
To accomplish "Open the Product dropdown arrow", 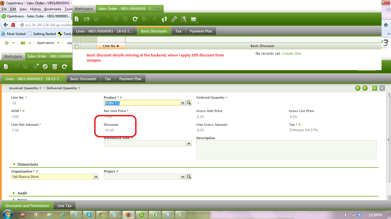I will (183, 103).
